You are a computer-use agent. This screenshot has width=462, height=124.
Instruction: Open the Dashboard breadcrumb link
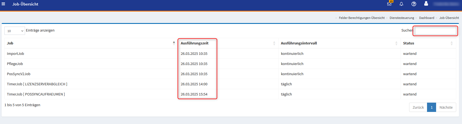[426, 18]
